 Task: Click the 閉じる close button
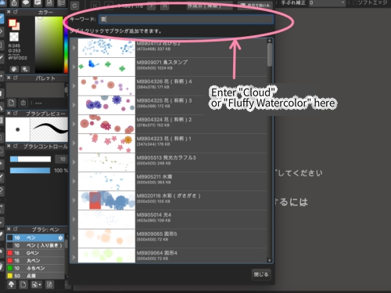click(261, 274)
